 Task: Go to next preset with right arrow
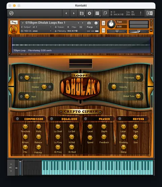[74, 13]
